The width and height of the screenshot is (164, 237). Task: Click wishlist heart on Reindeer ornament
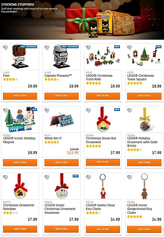click(x=5, y=177)
